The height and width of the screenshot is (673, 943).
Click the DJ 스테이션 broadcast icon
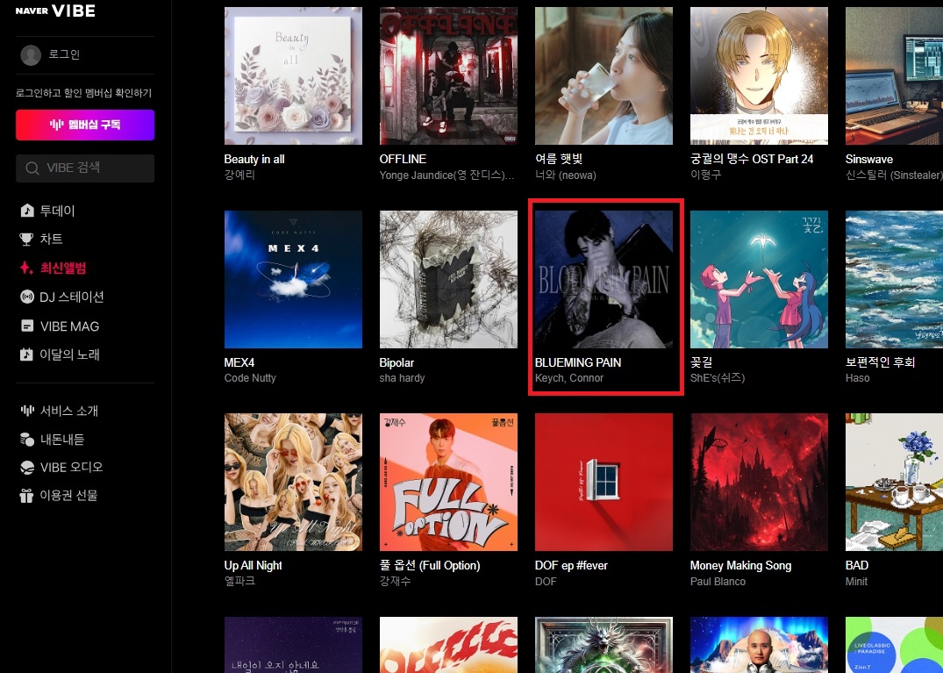point(27,297)
